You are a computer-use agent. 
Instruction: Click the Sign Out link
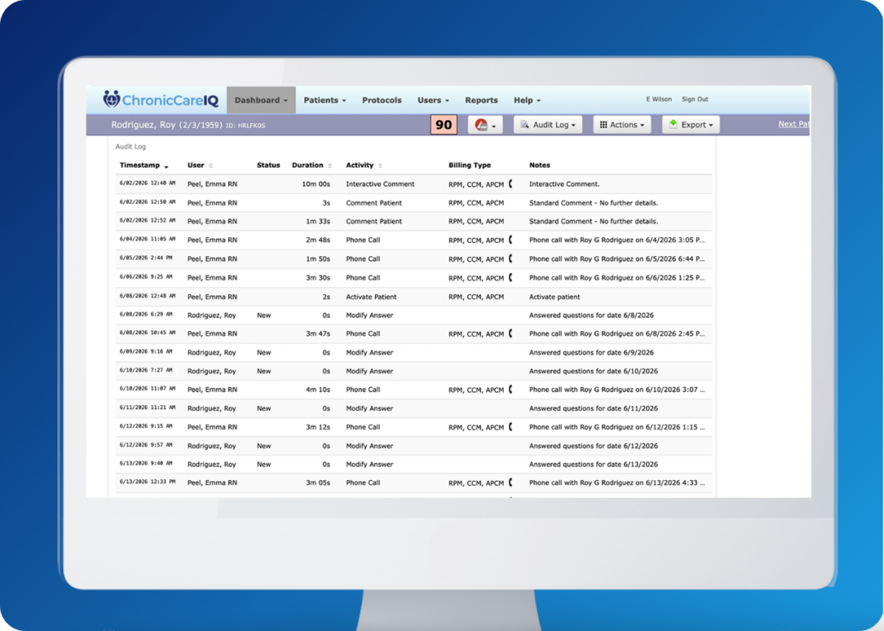695,99
